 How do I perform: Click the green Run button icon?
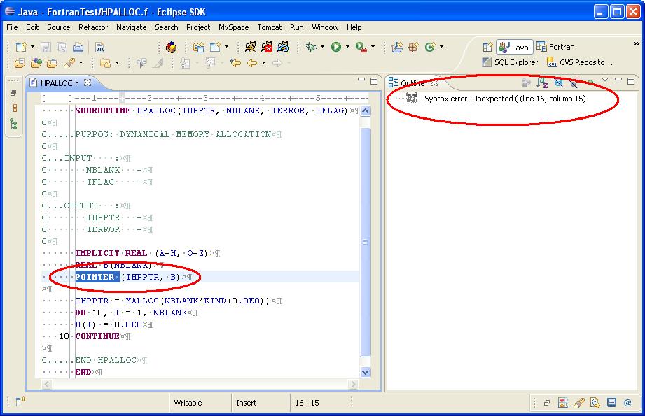(336, 48)
